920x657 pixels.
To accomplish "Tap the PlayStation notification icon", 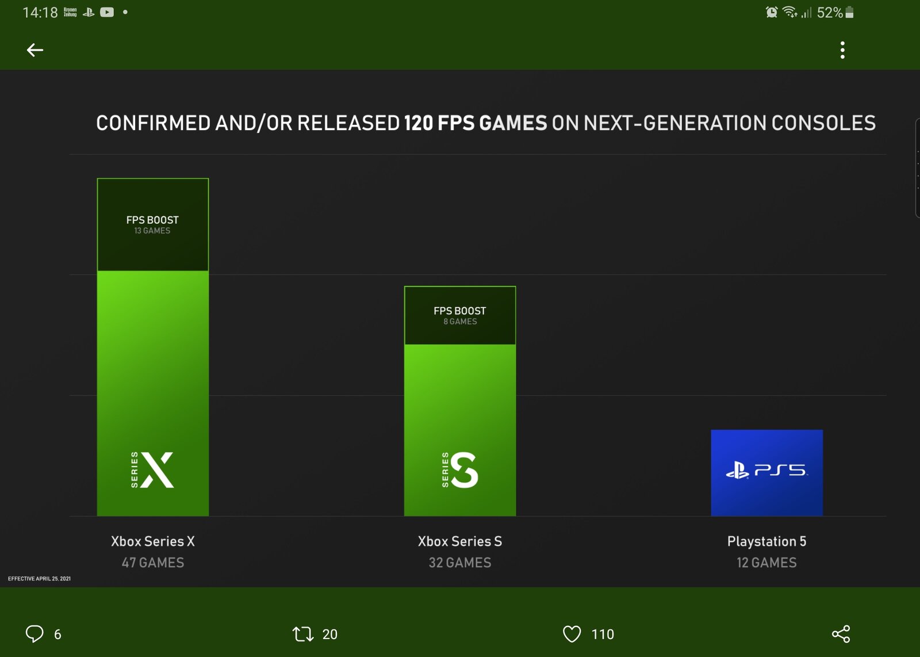I will 89,12.
